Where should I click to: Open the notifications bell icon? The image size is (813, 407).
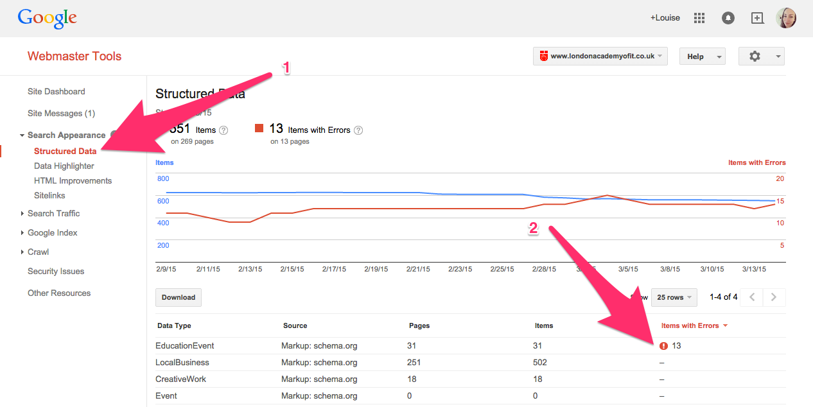[x=728, y=17]
